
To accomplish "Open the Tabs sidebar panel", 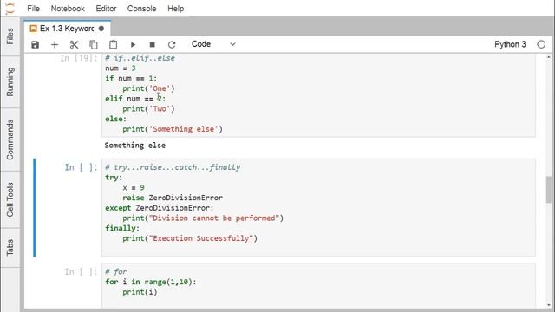I will [x=10, y=247].
